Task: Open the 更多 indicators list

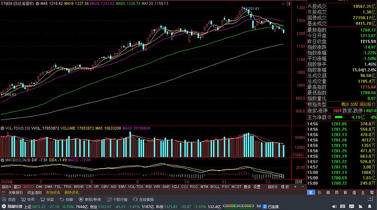Action: [247, 187]
